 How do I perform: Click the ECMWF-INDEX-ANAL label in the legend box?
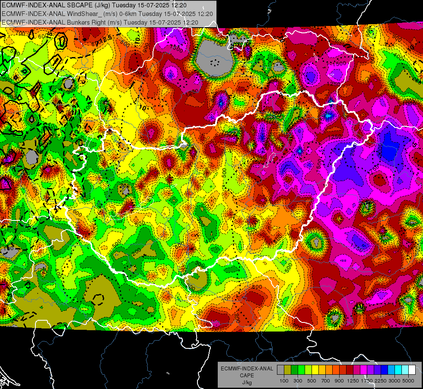(247, 369)
